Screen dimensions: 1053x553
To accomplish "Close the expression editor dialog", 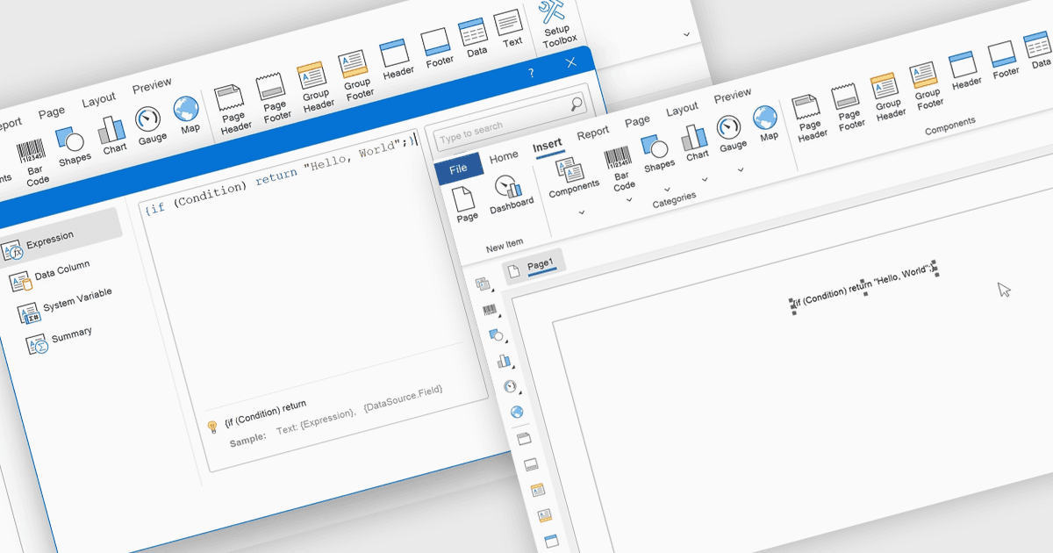I will pos(571,62).
